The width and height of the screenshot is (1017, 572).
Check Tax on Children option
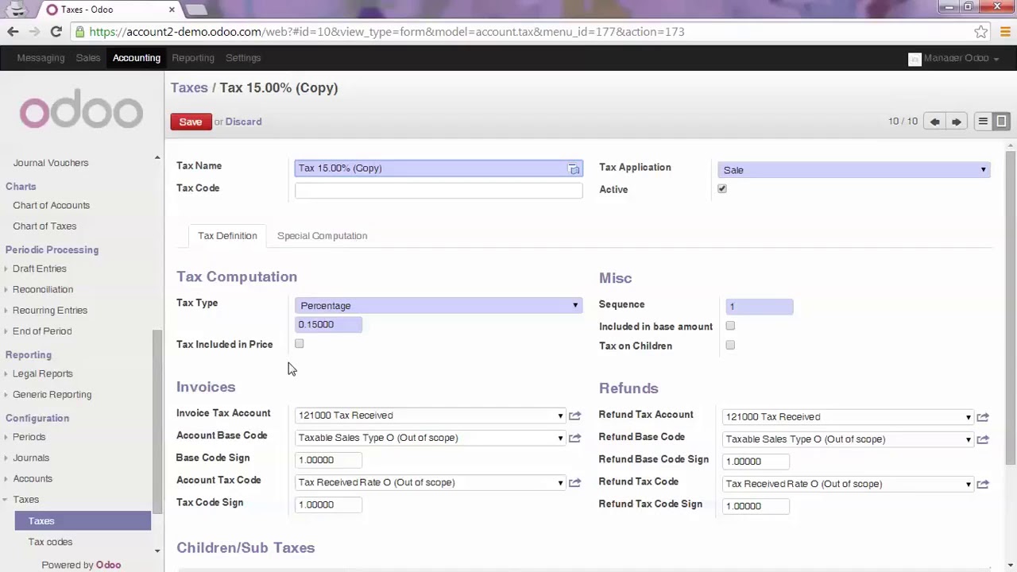730,346
